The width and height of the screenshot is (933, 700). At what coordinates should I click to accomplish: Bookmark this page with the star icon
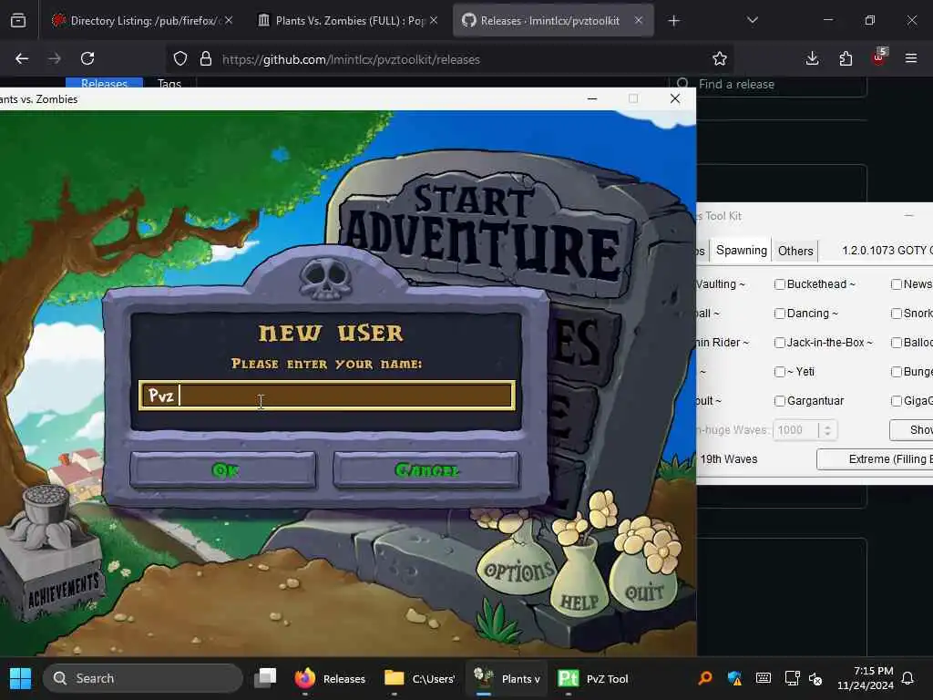(720, 58)
